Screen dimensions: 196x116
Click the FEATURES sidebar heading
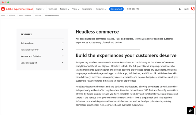[26, 34]
